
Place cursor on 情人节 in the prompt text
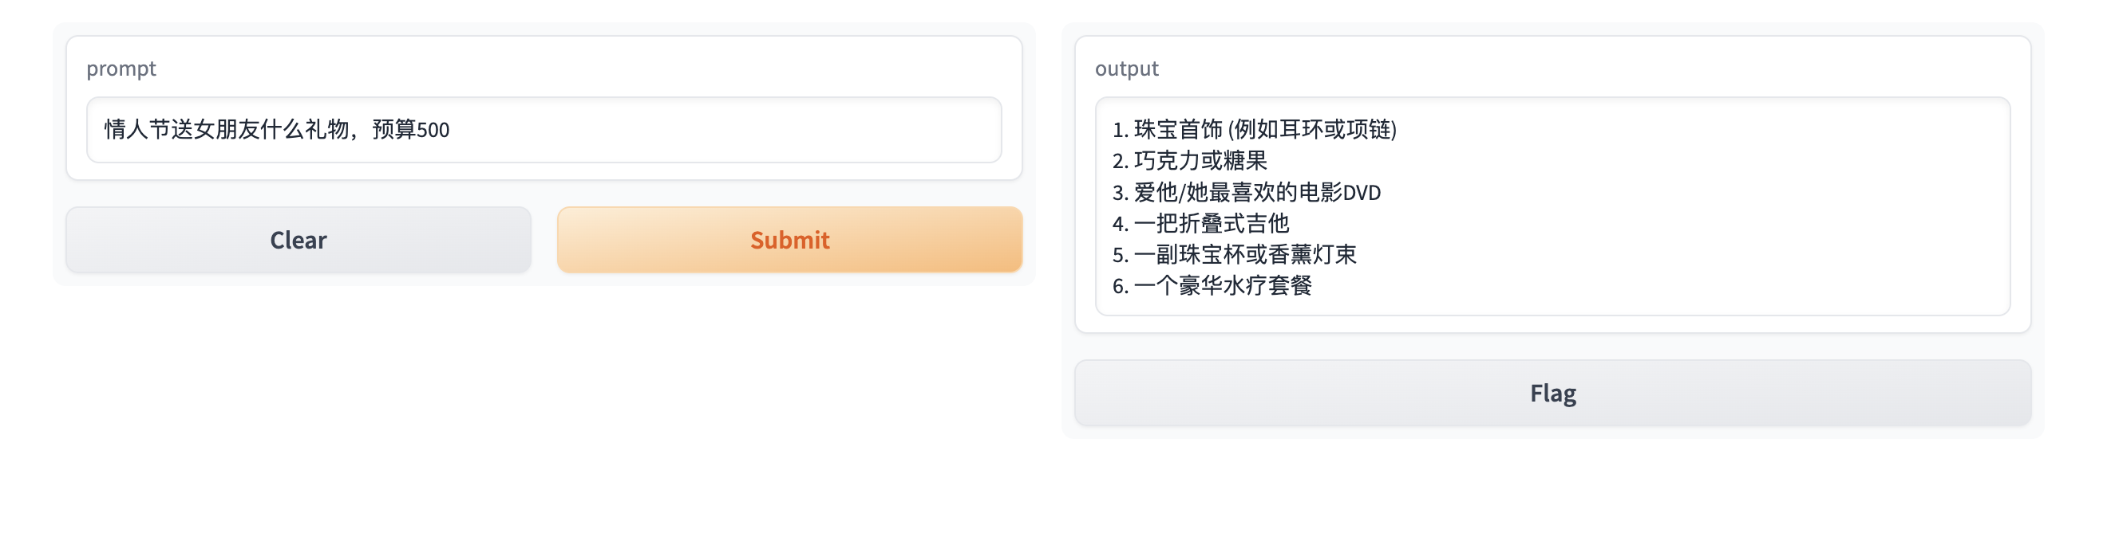(x=137, y=129)
